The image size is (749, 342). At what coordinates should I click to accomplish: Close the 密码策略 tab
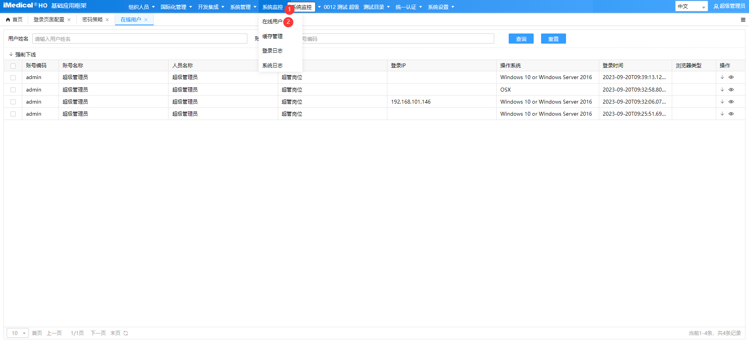coord(107,19)
